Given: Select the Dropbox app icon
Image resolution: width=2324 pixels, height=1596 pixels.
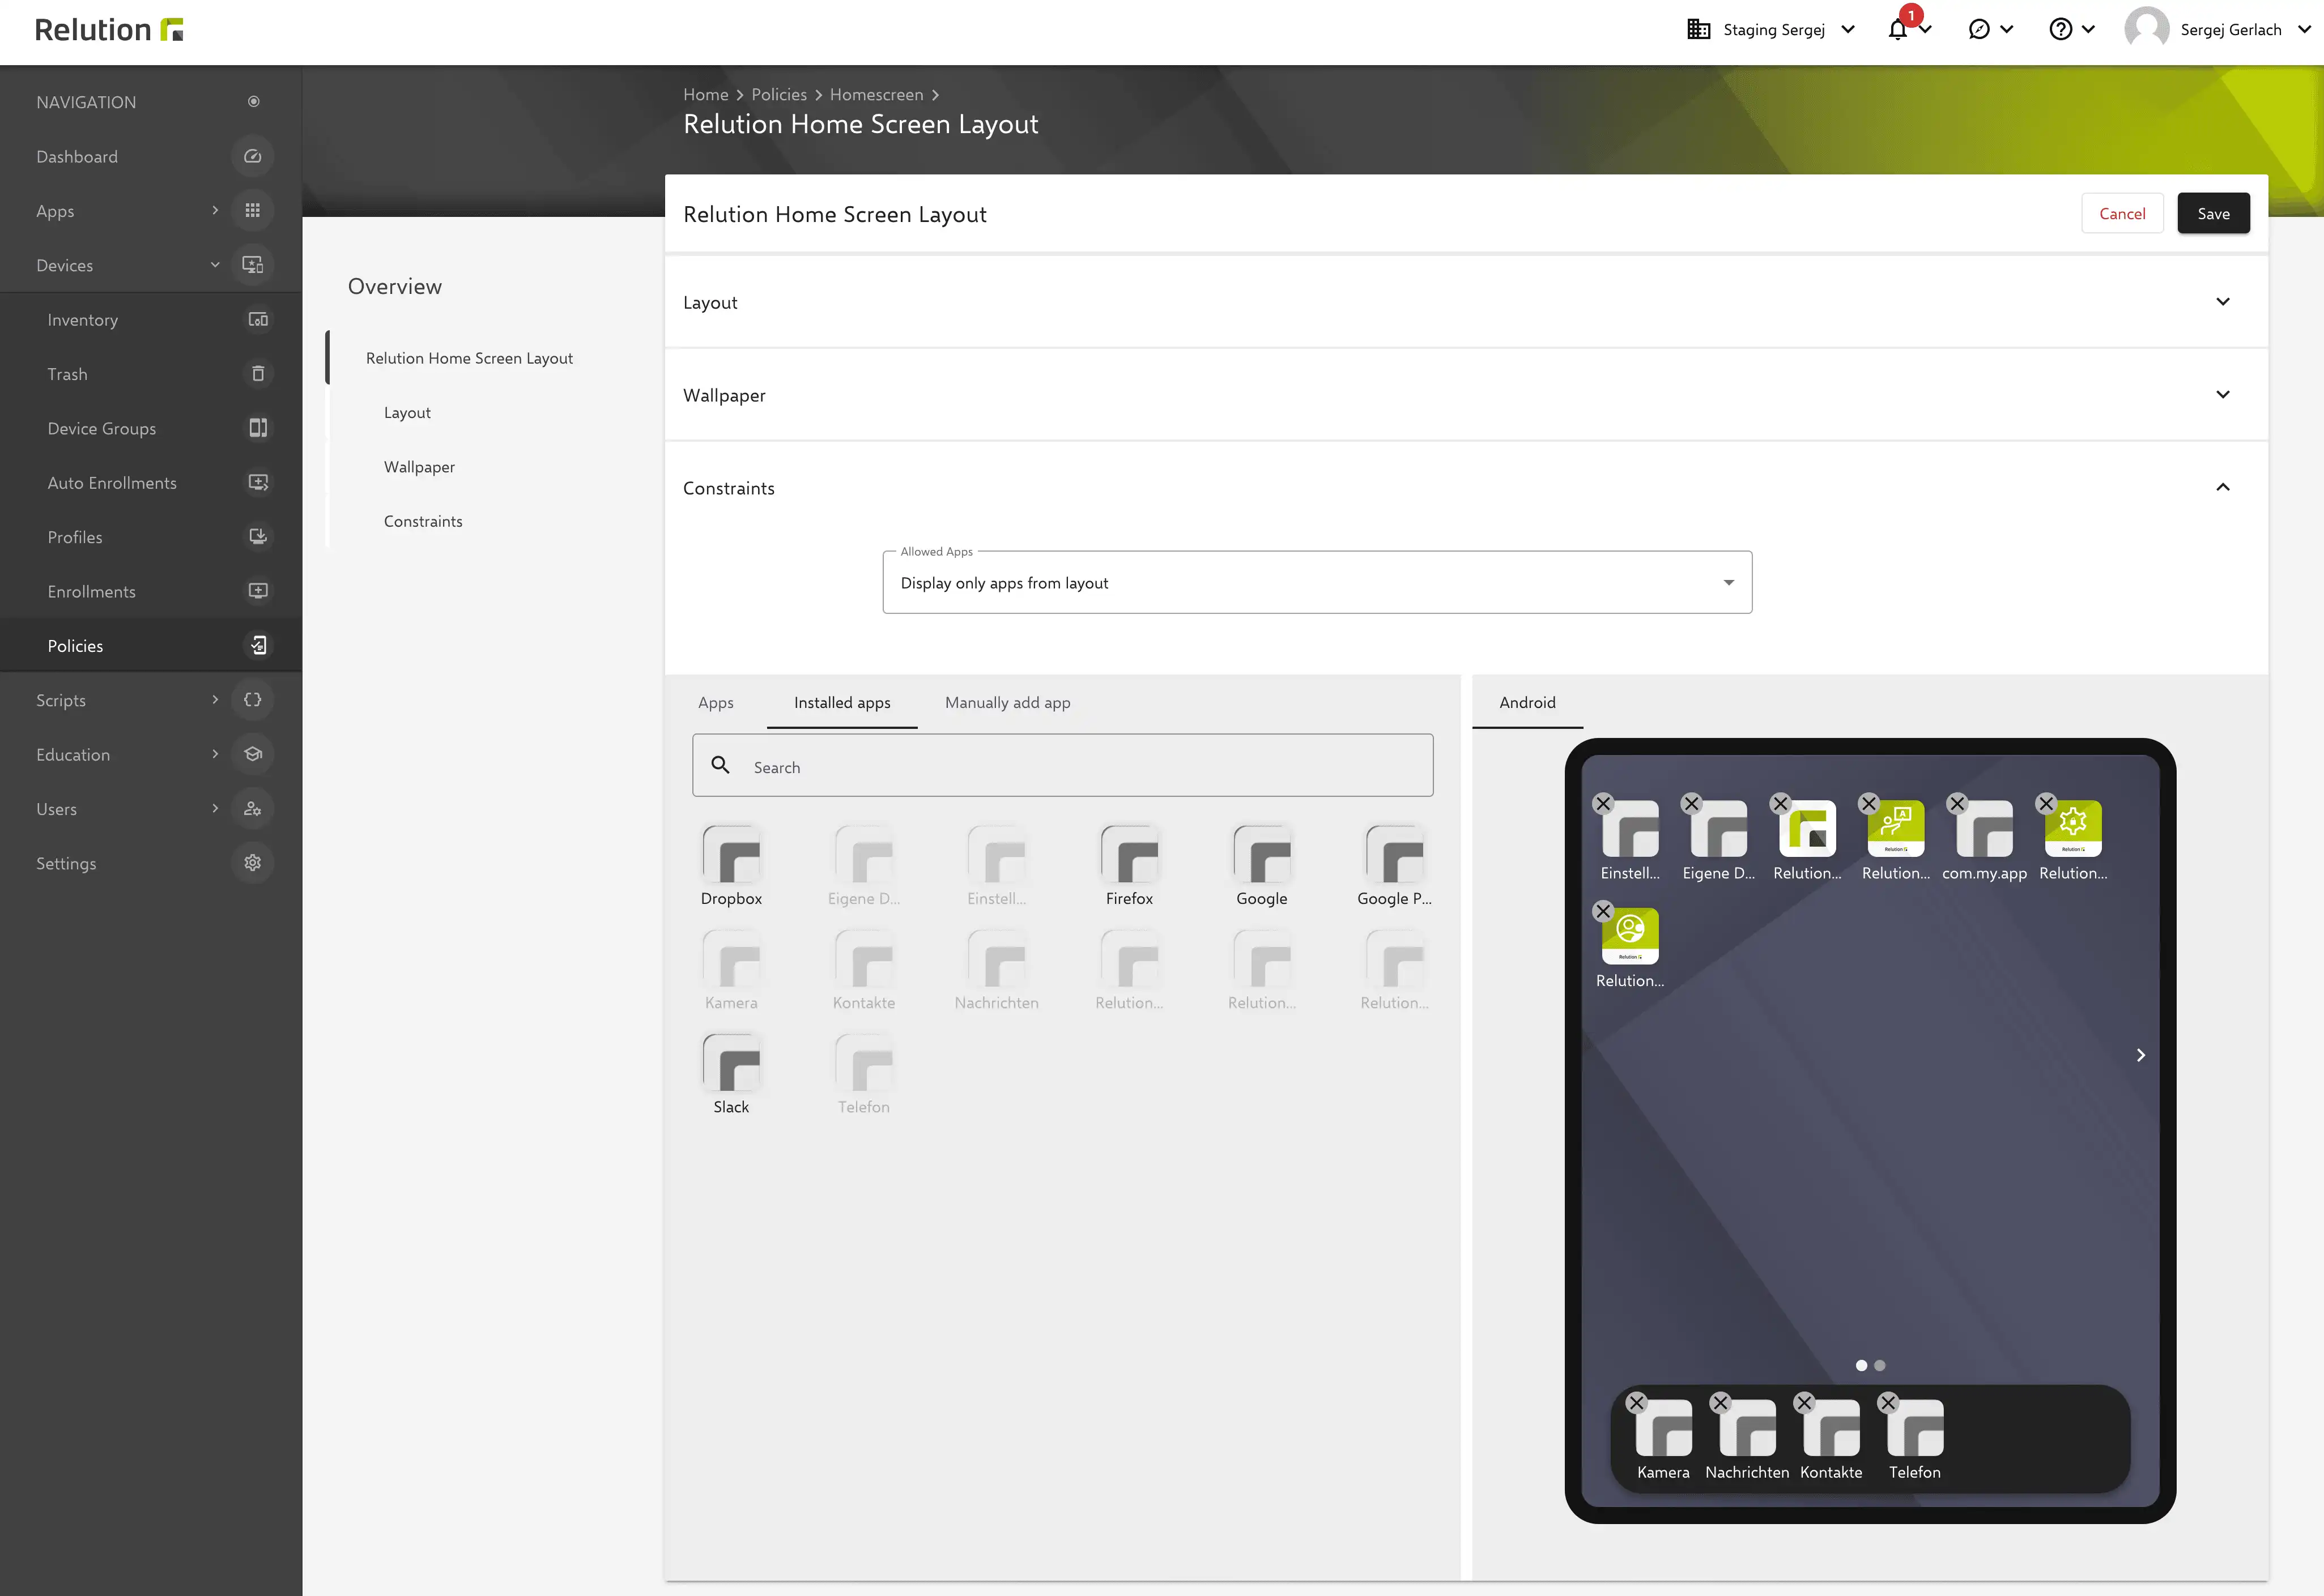Looking at the screenshot, I should tap(731, 855).
